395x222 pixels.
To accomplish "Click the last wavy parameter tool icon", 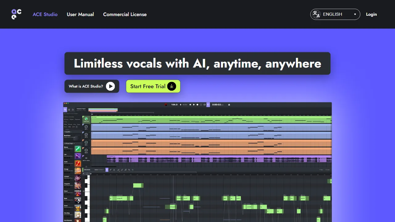I will pyautogui.click(x=133, y=170).
